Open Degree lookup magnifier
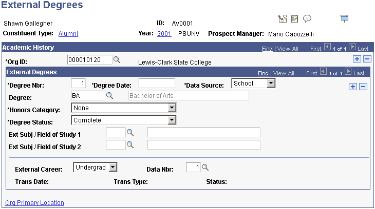 (109, 96)
